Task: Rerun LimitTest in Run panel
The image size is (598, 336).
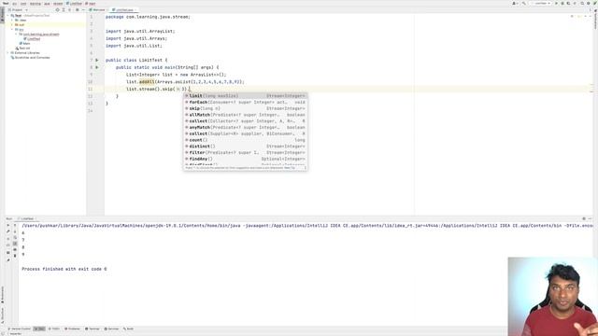Action: tap(8, 225)
